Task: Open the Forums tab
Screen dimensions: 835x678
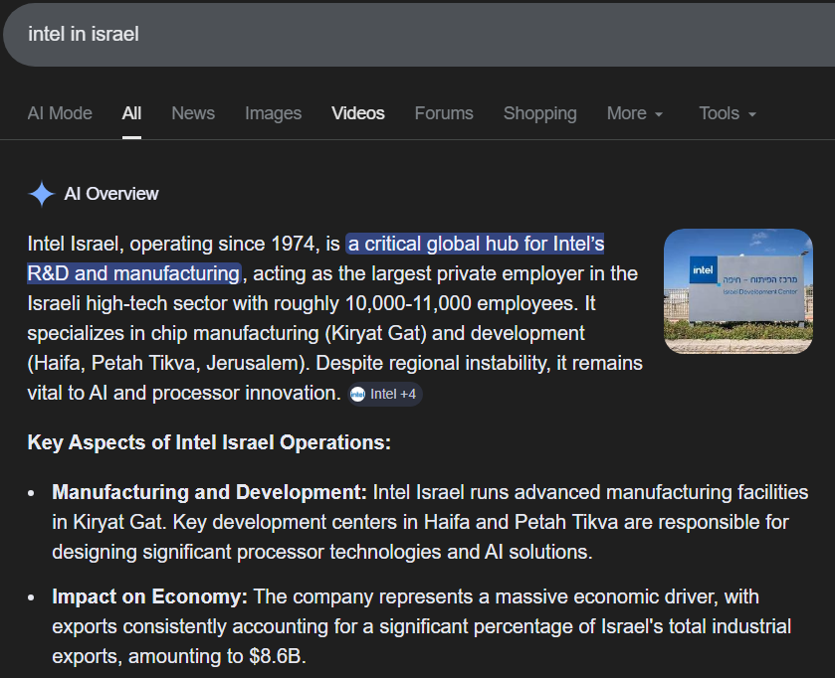Action: click(444, 113)
